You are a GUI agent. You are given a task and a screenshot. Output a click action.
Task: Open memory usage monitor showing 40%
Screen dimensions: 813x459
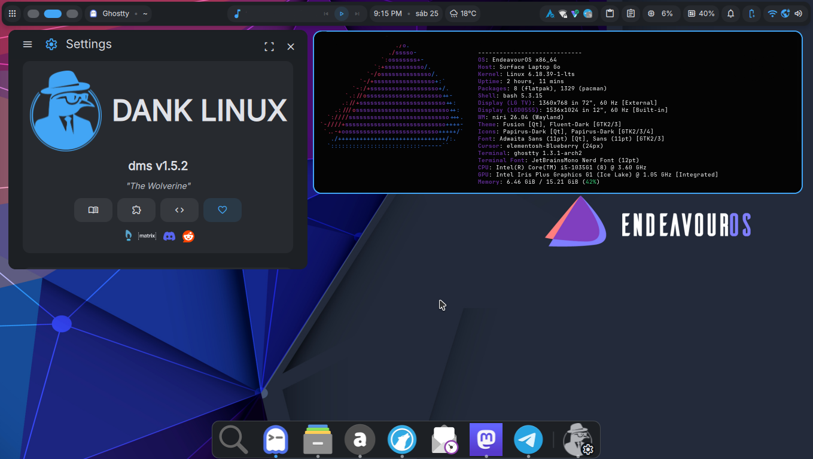[701, 13]
